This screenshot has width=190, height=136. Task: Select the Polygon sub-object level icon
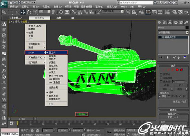click(177, 70)
